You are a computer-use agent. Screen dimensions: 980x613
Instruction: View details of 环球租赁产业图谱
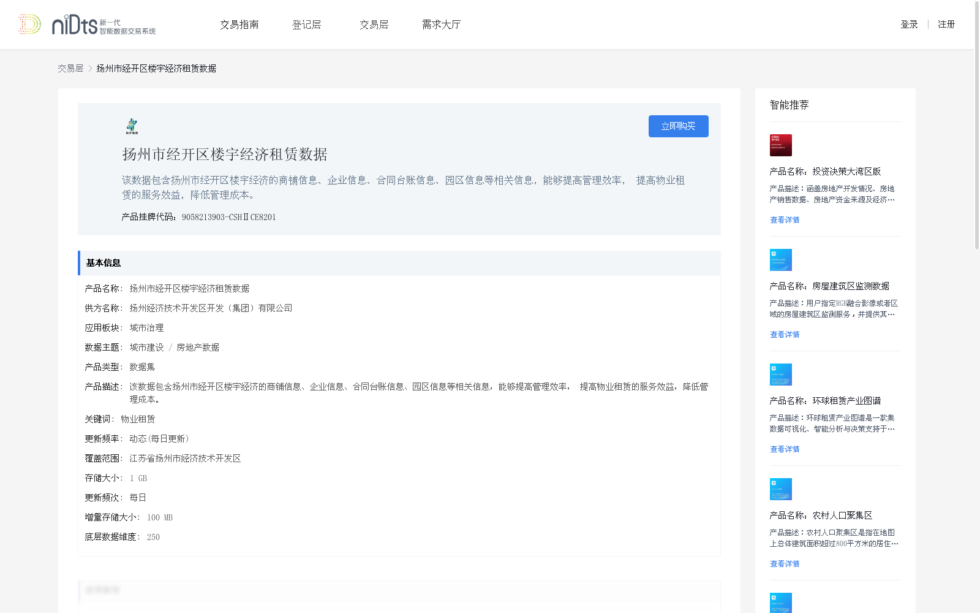click(785, 449)
